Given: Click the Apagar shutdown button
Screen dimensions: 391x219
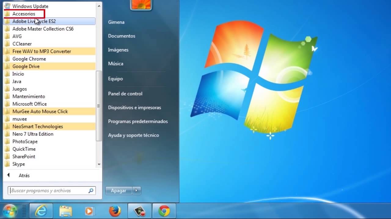Looking at the screenshot, I should pyautogui.click(x=119, y=191).
